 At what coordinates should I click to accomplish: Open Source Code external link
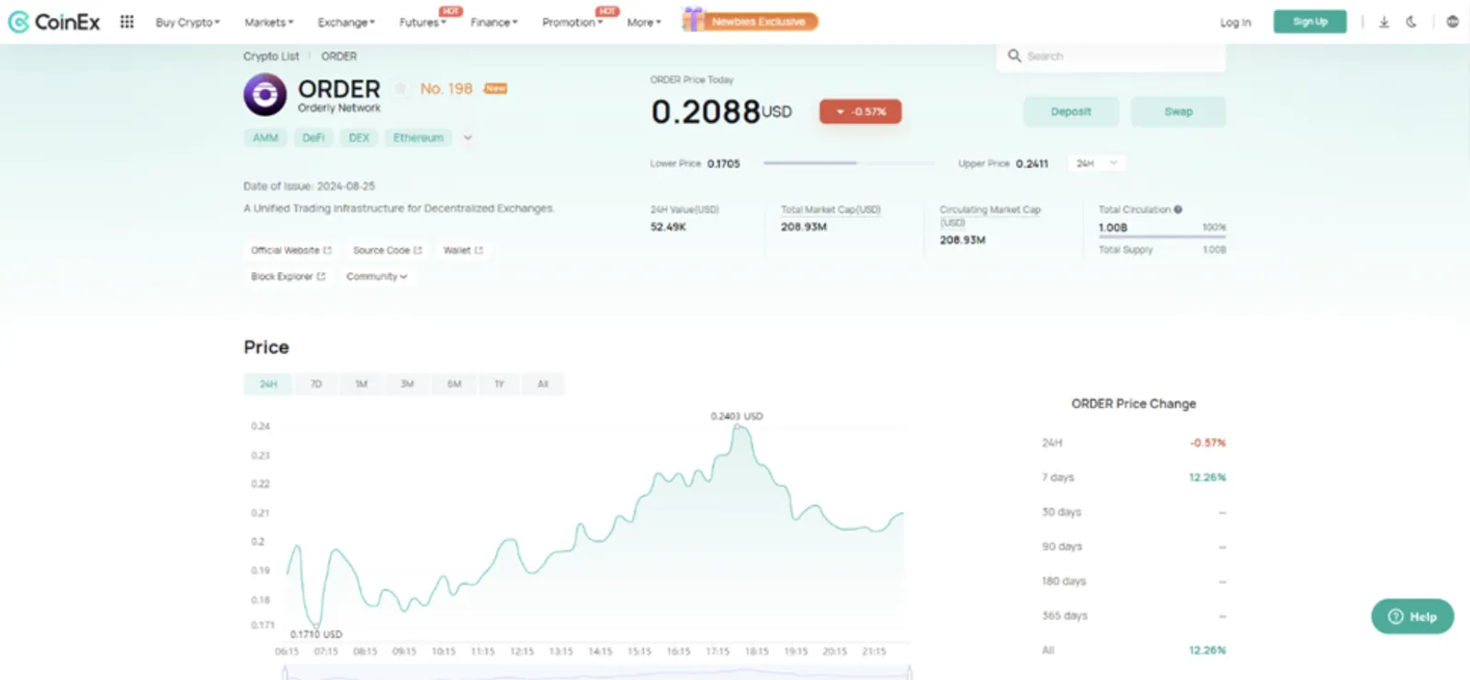pos(387,250)
